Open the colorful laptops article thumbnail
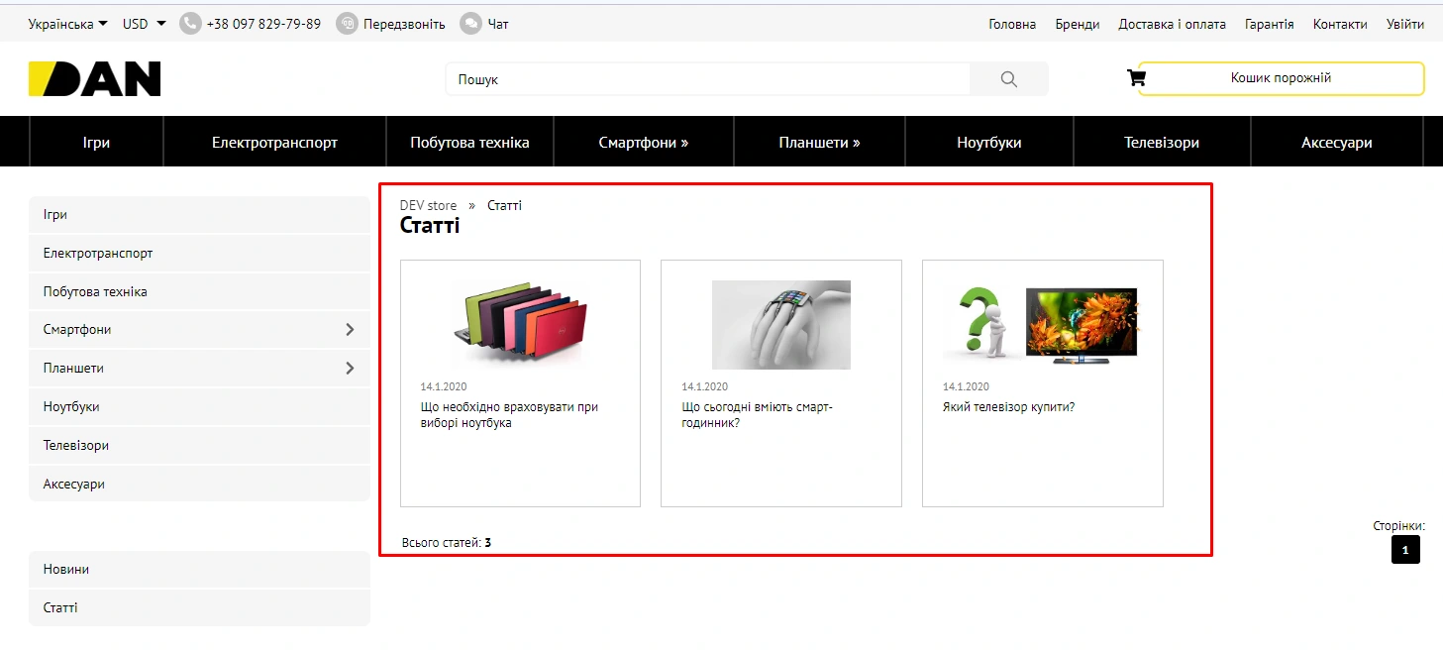 pyautogui.click(x=520, y=323)
